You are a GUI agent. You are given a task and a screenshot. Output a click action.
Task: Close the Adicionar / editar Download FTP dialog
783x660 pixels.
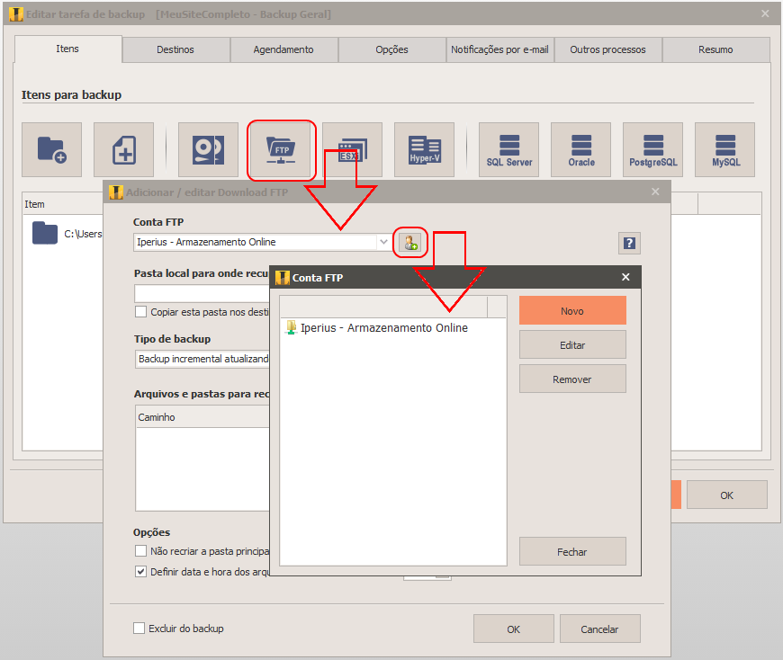coord(655,192)
